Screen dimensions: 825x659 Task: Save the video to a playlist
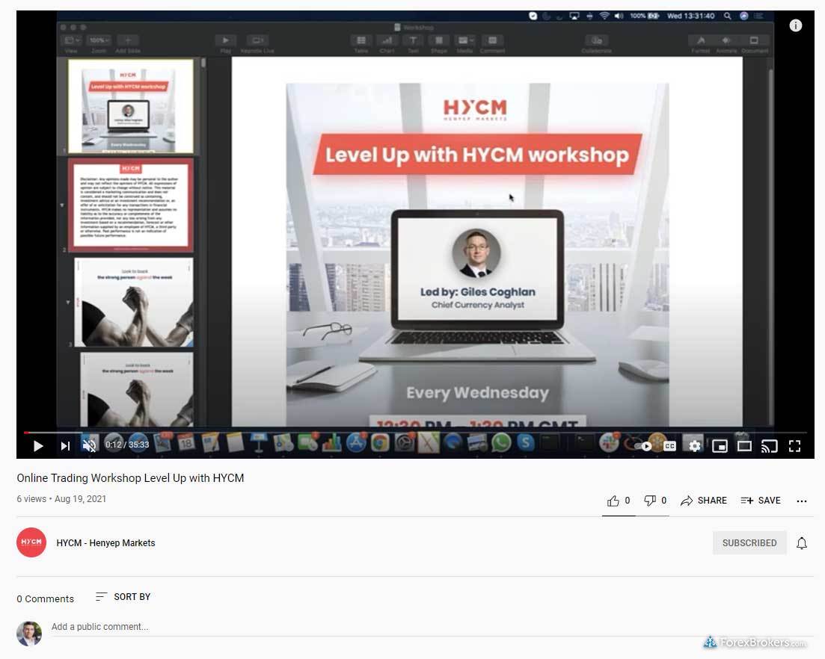click(x=760, y=501)
